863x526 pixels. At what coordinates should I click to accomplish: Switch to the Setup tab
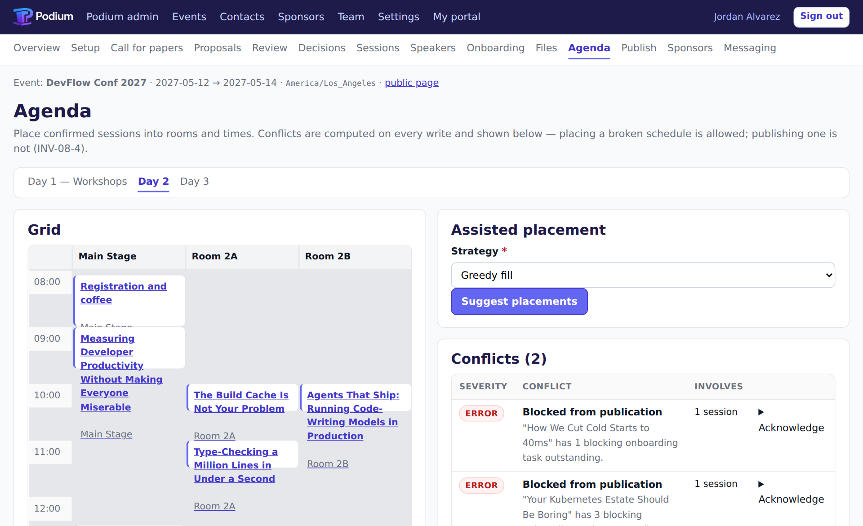[85, 48]
